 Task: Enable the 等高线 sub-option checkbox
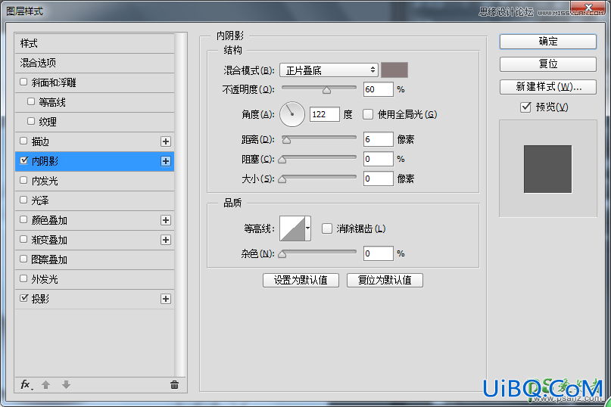tap(31, 101)
